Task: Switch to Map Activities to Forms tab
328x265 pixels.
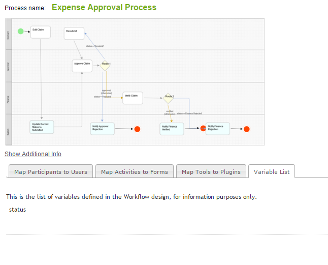Action: pos(135,172)
